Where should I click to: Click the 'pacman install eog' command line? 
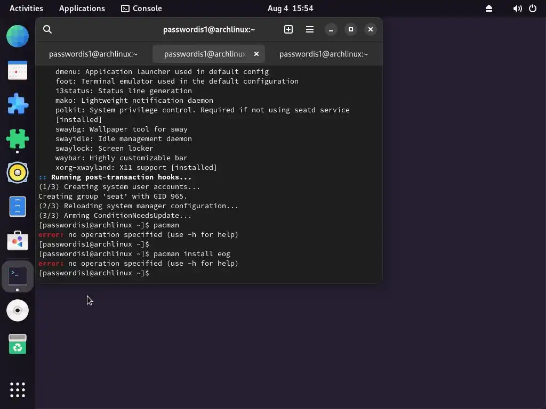click(x=134, y=254)
